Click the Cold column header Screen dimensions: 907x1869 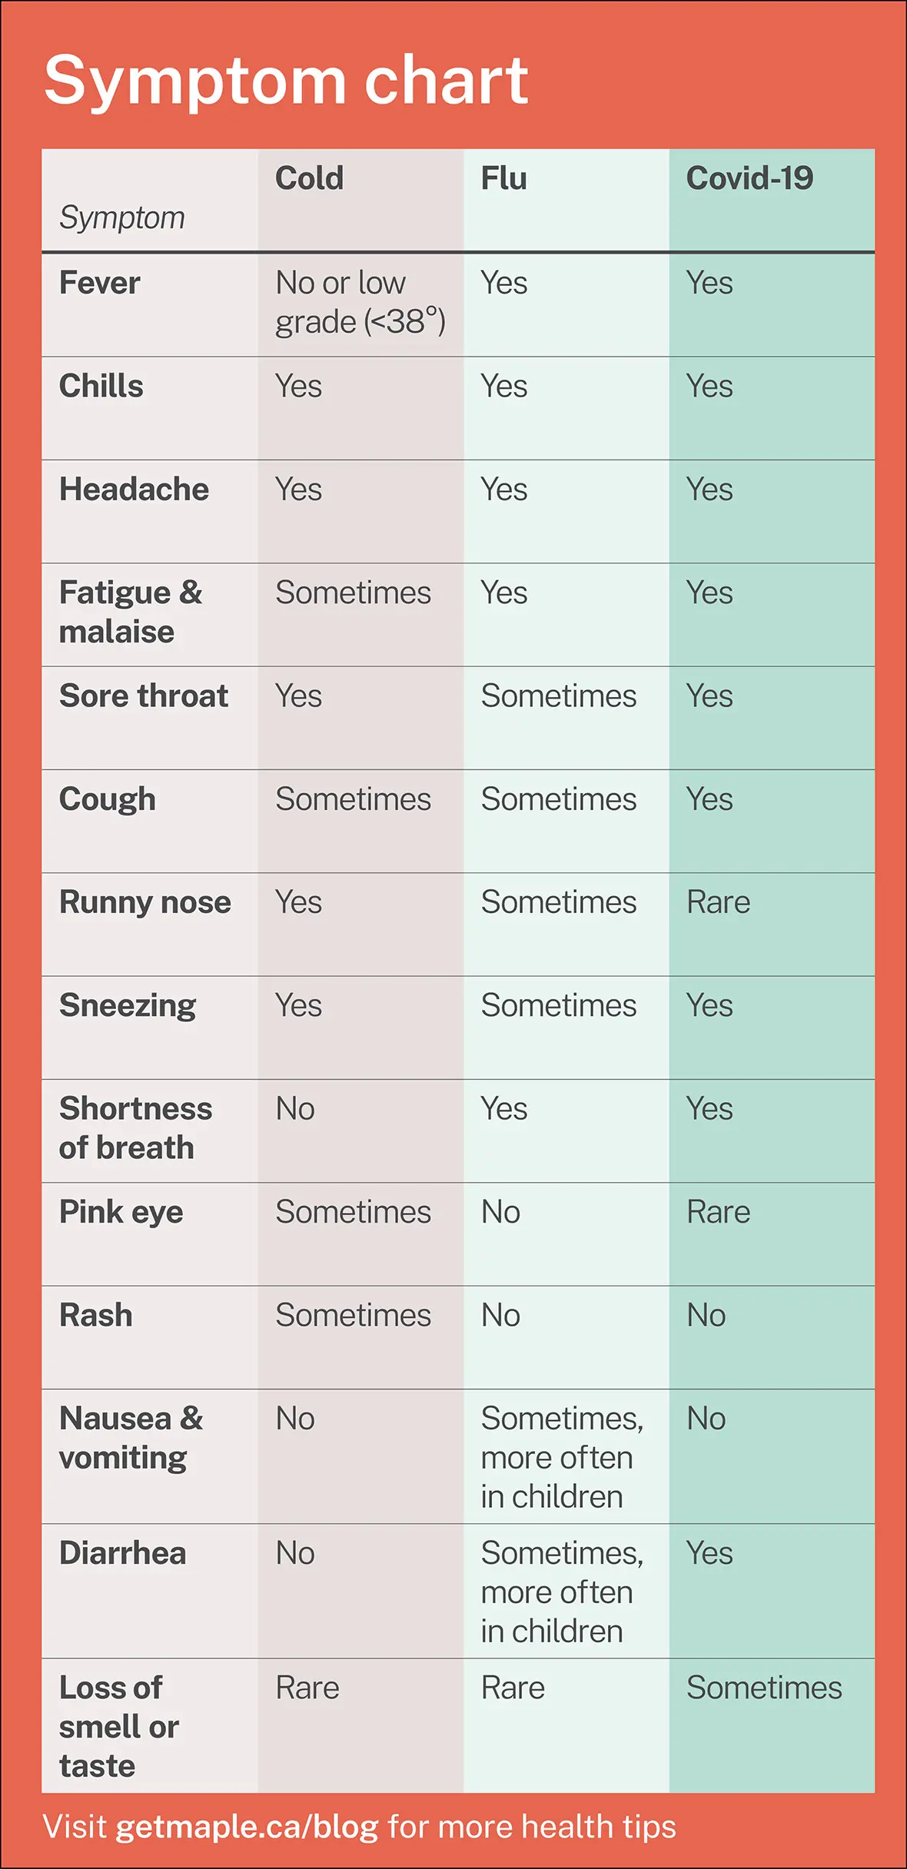tap(309, 178)
